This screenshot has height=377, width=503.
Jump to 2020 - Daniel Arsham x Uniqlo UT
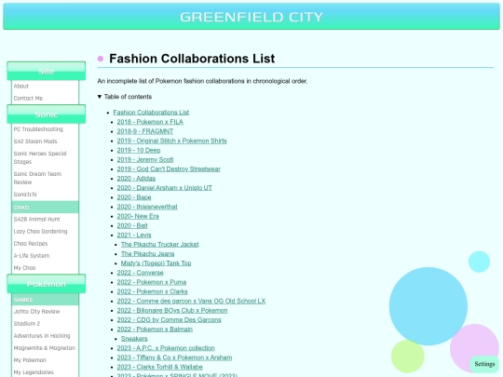(165, 188)
